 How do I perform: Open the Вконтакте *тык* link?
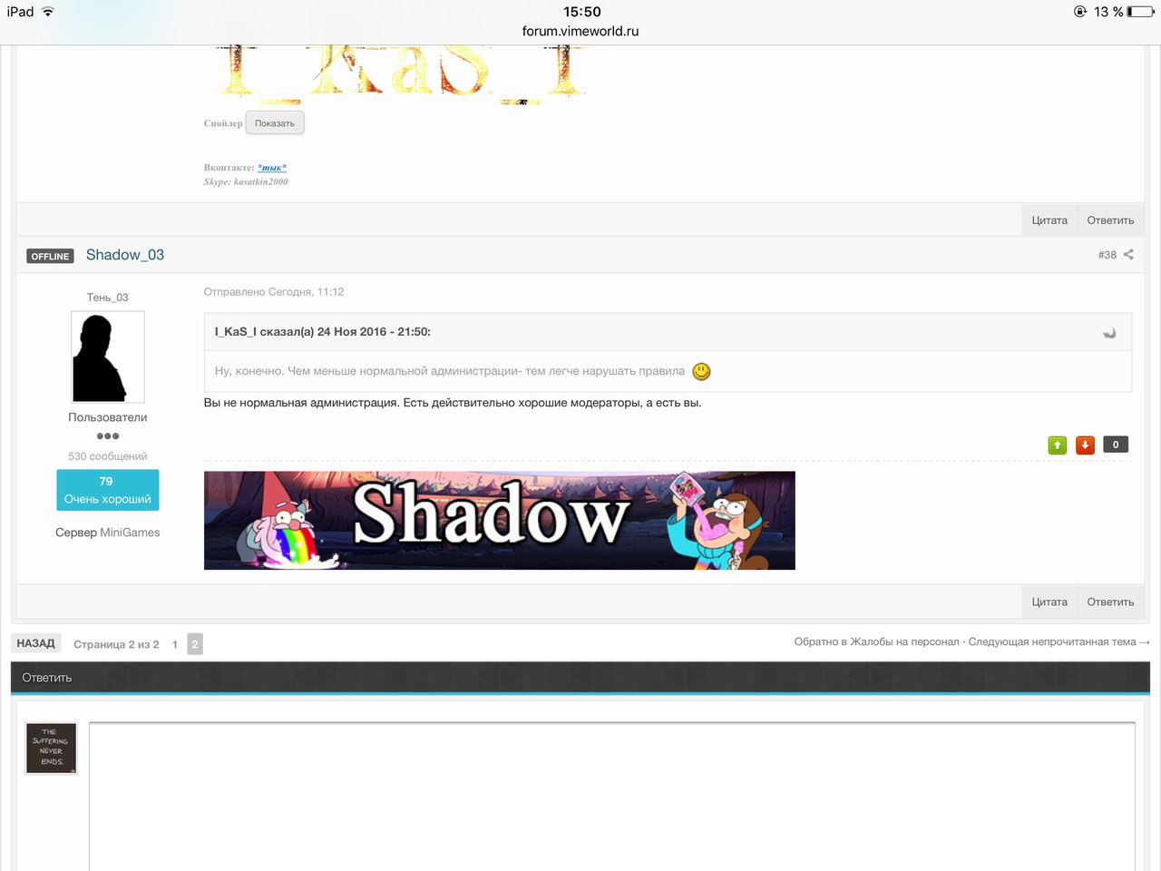click(272, 168)
